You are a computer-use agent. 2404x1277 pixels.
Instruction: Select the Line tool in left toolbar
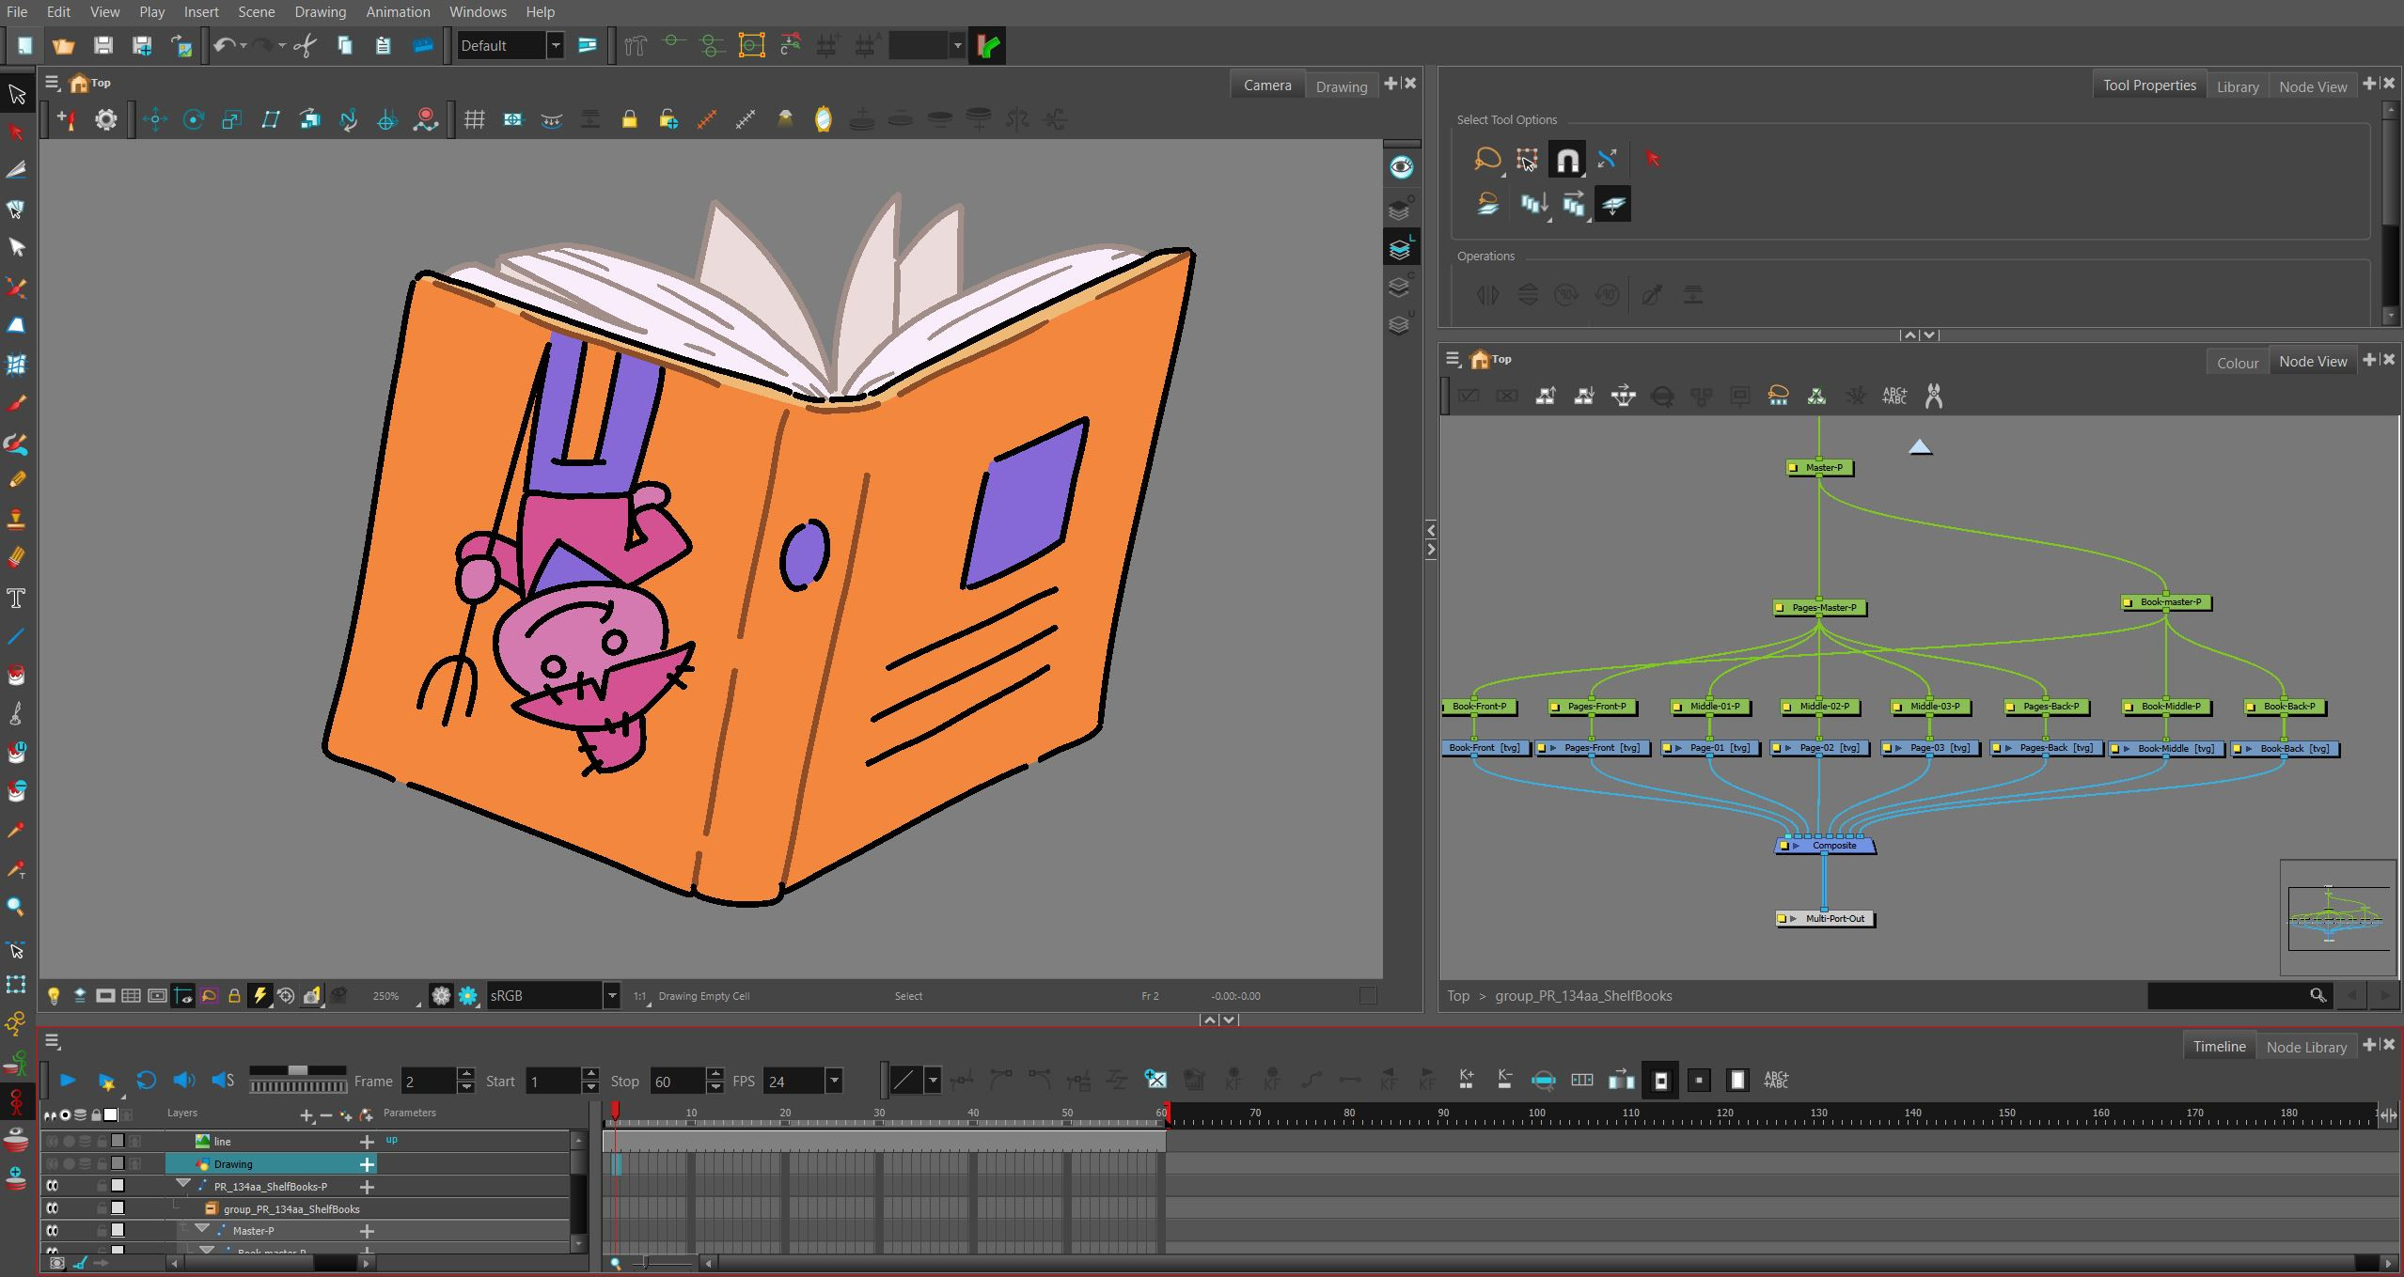click(x=16, y=637)
